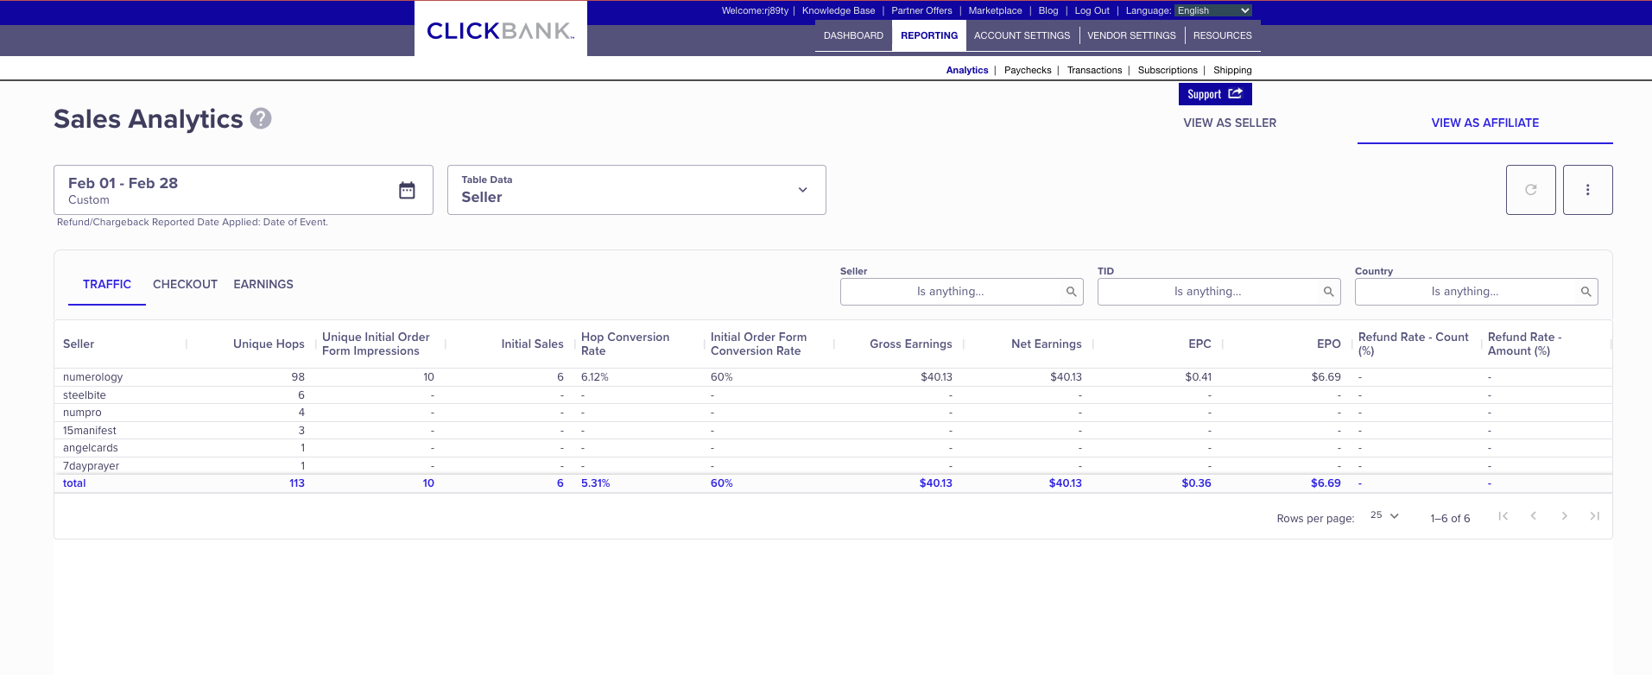This screenshot has height=675, width=1652.
Task: Open the Marketplace link
Action: [995, 10]
